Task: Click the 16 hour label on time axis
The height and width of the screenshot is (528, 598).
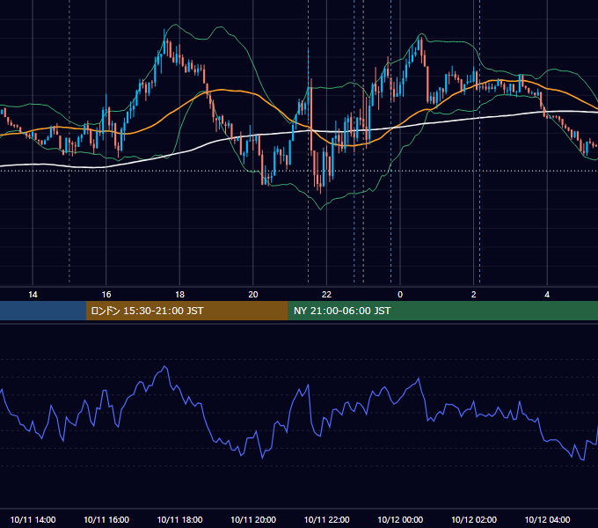Action: tap(106, 295)
